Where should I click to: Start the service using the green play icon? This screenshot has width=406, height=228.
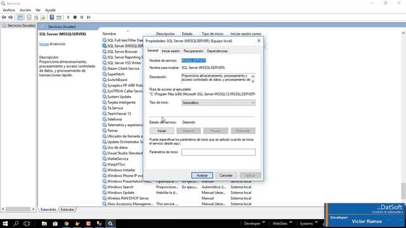[x=69, y=17]
